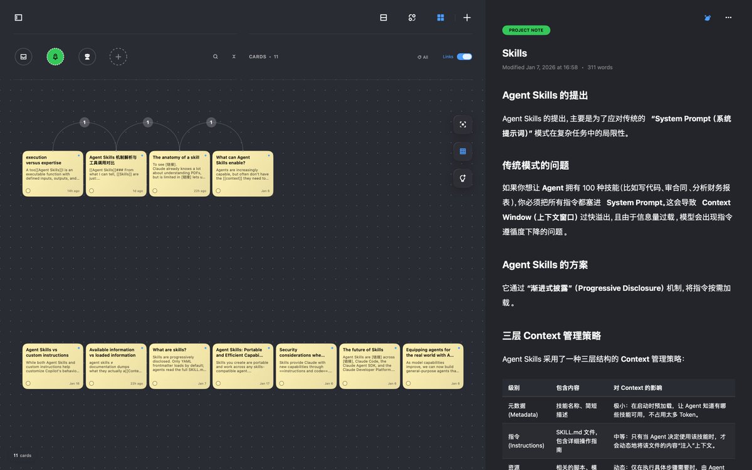Click the green PROJECT NOTE tag
This screenshot has height=470, width=752.
526,30
